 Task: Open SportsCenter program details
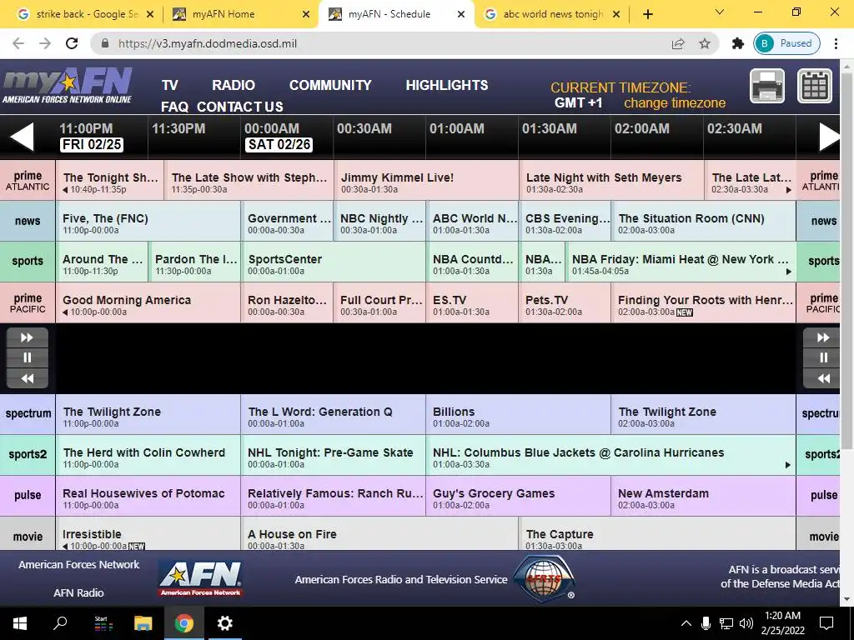point(334,262)
